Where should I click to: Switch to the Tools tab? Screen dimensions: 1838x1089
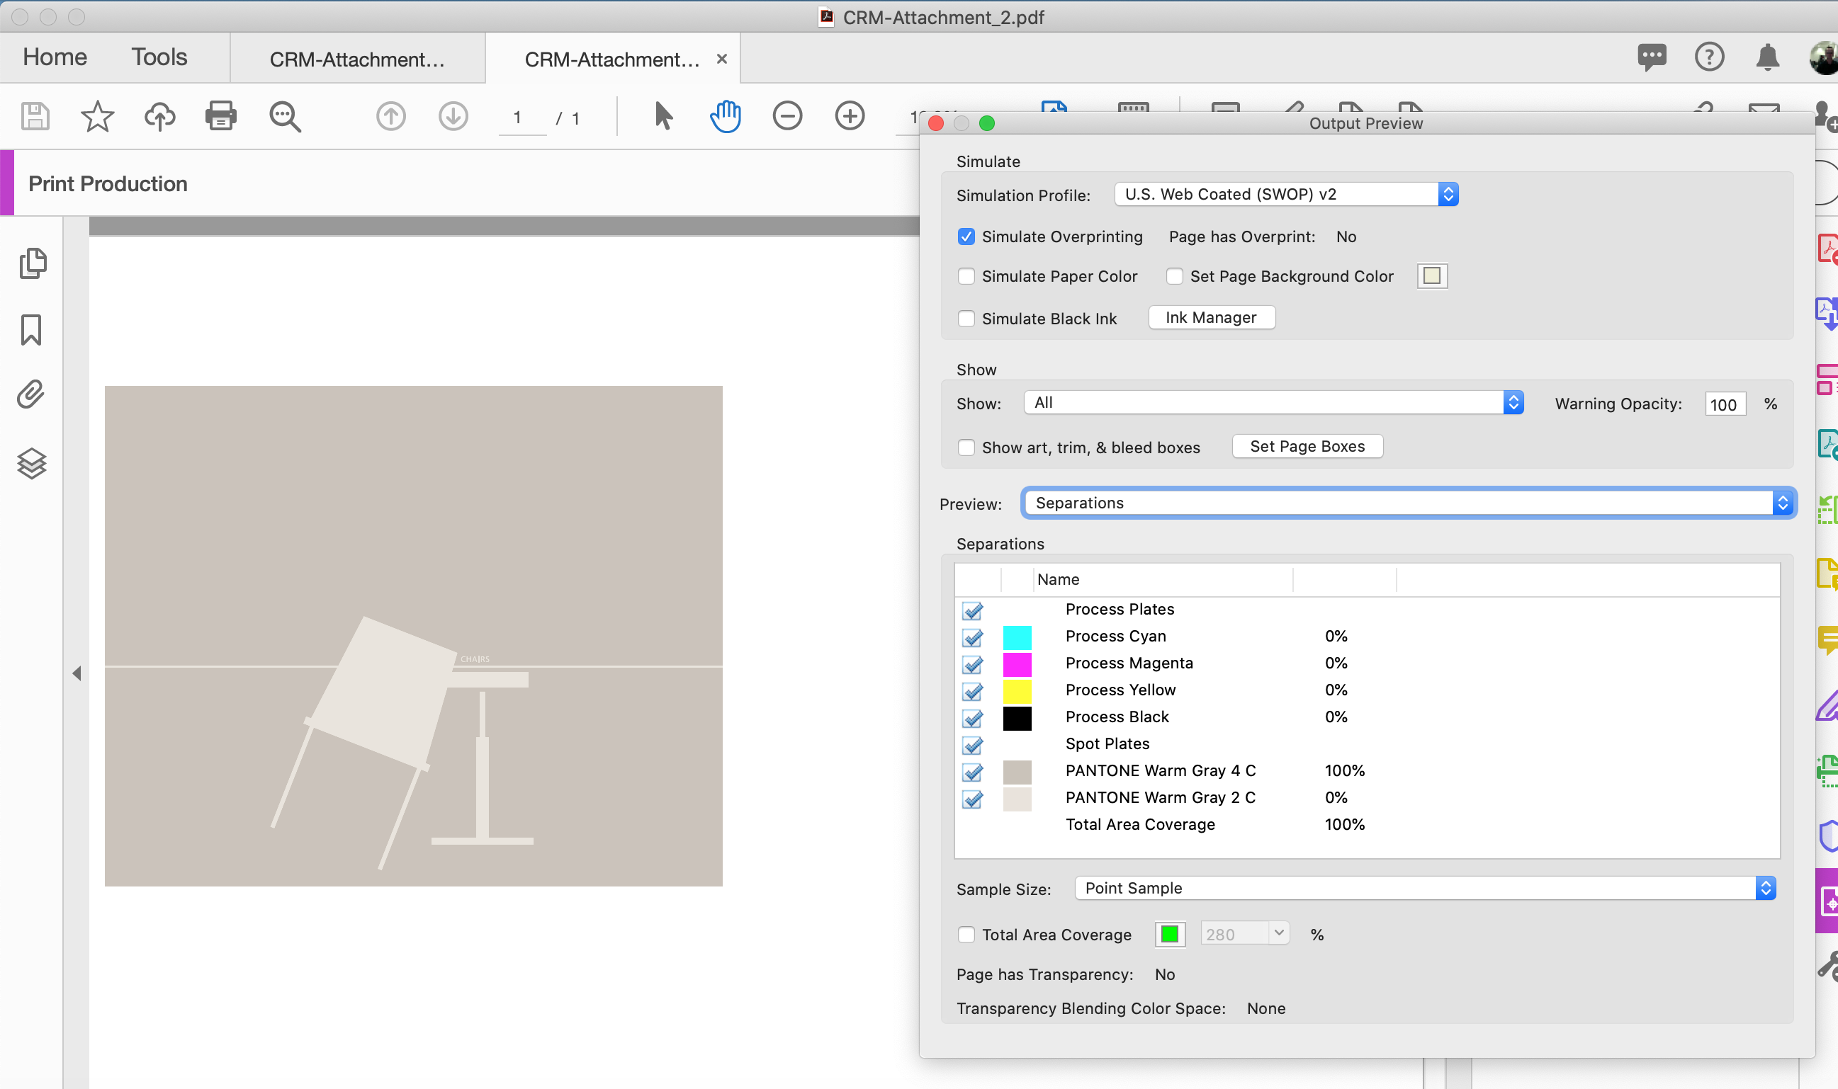pyautogui.click(x=159, y=57)
